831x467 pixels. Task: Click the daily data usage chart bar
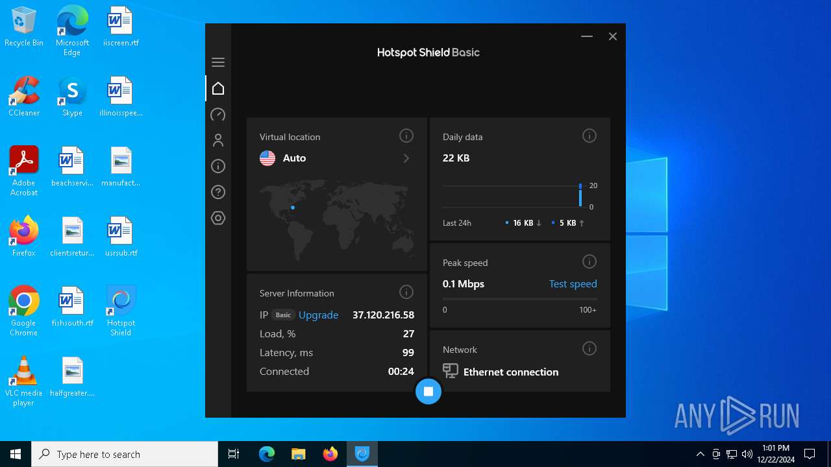pyautogui.click(x=580, y=196)
